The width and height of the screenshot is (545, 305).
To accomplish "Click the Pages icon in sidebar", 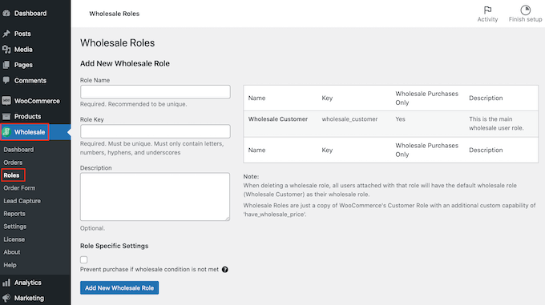I will click(6, 65).
